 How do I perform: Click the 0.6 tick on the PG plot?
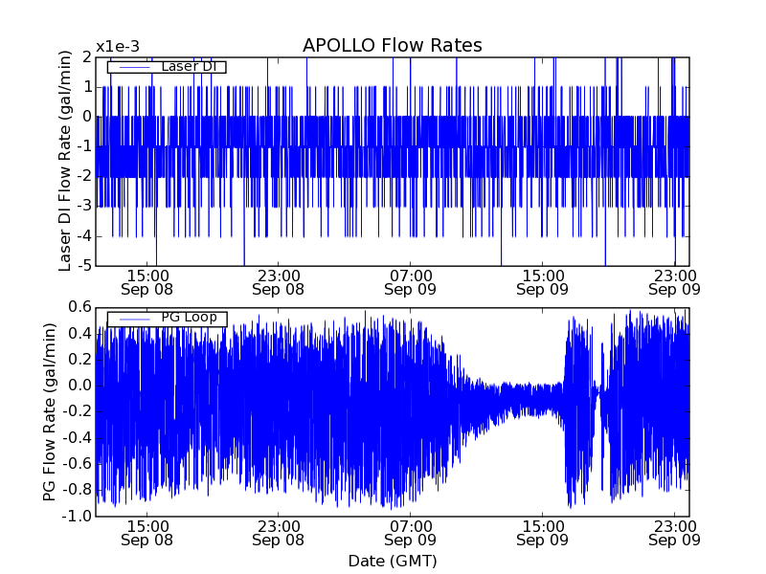[79, 307]
